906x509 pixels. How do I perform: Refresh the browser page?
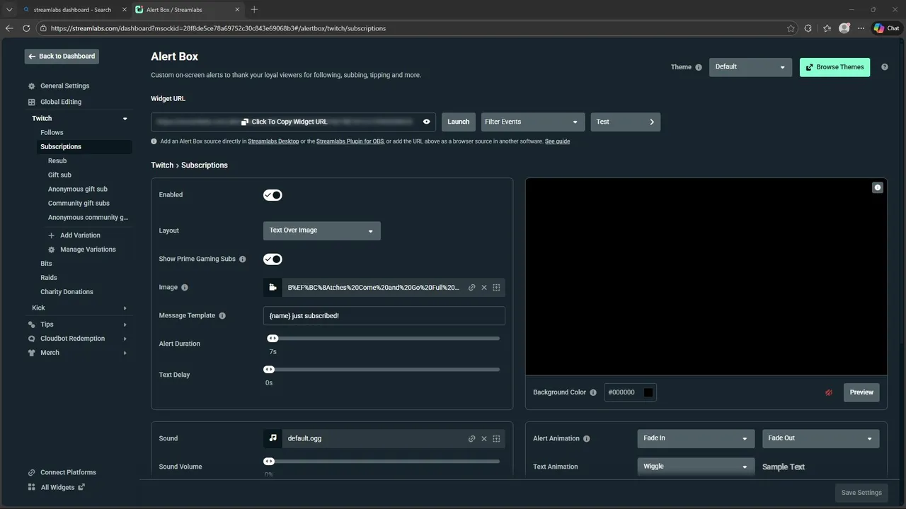point(26,28)
